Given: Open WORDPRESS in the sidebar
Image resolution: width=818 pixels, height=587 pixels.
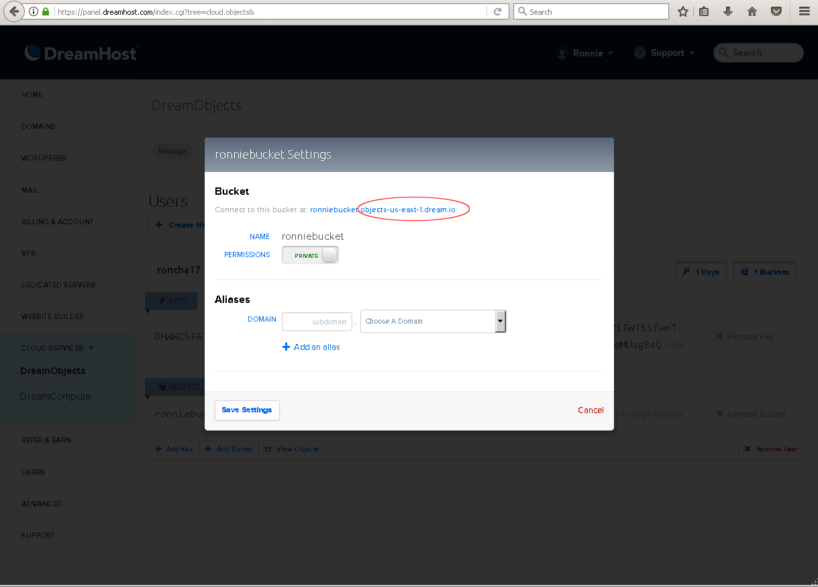Looking at the screenshot, I should 44,158.
